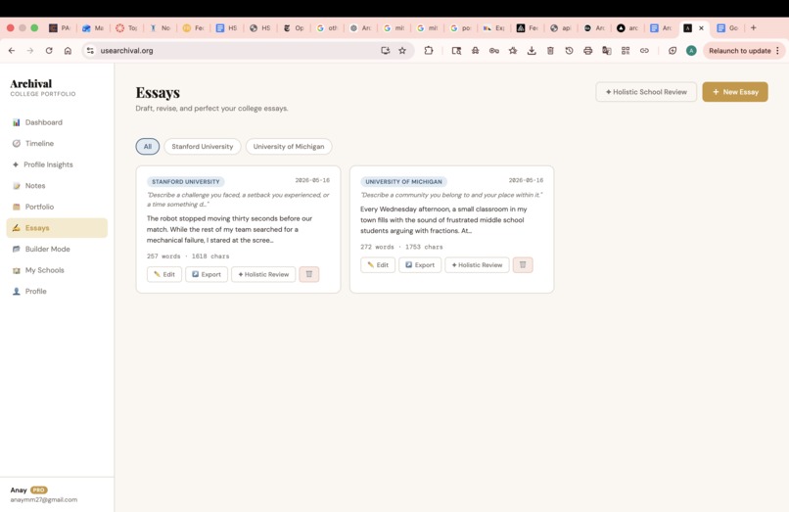Filter essays by University of Michigan
Viewport: 789px width, 512px height.
coord(289,147)
